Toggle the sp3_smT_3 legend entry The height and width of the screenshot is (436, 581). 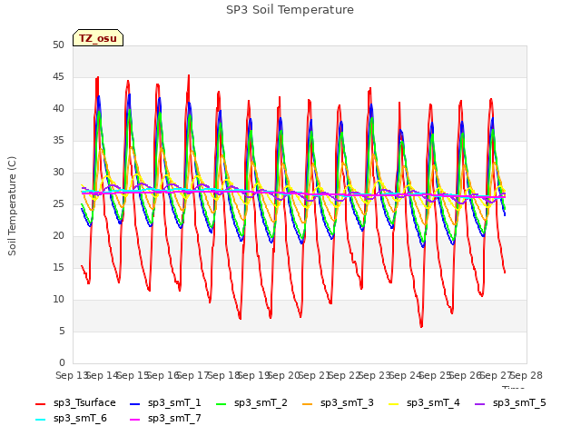click(338, 403)
